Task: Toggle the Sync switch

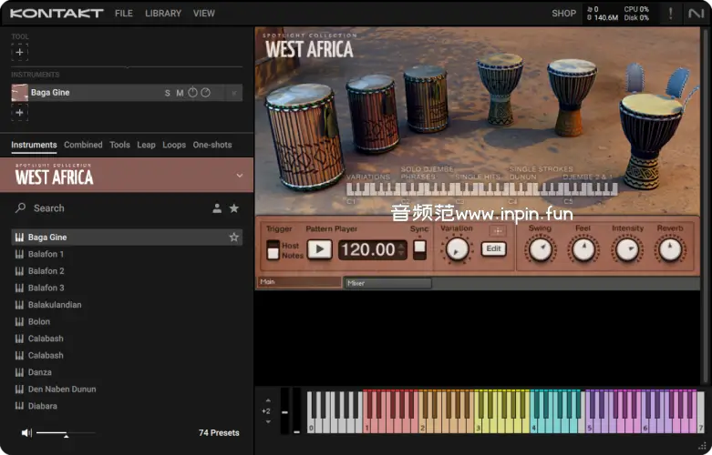Action: click(x=419, y=249)
